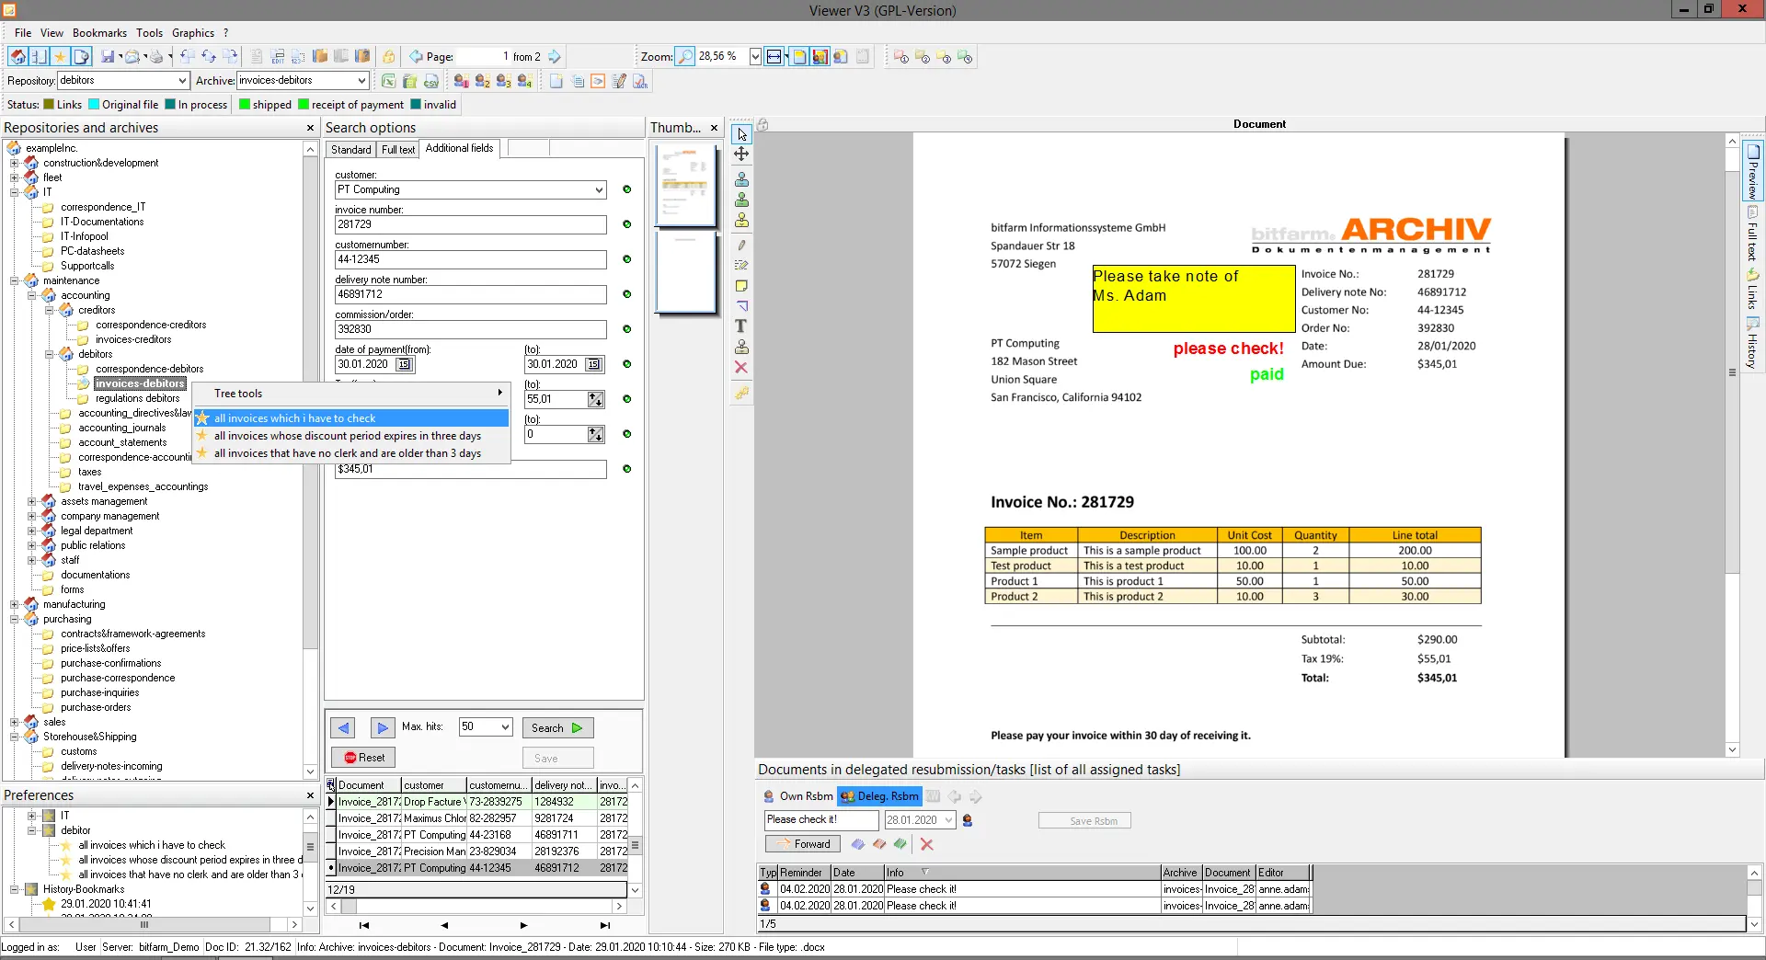Click the star bookmark toolbar icon

tap(60, 57)
